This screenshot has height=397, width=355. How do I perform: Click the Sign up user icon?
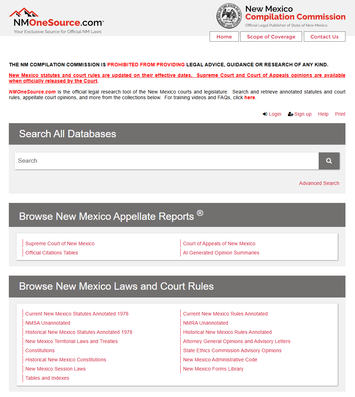coord(290,114)
